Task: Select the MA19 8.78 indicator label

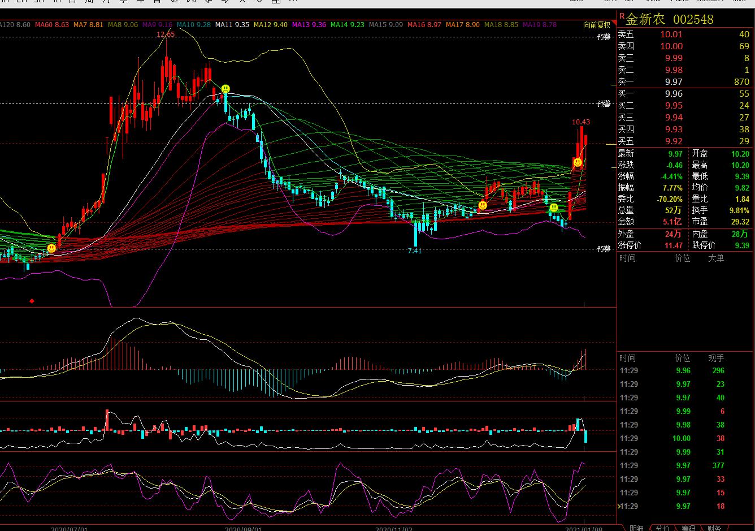Action: coord(540,25)
